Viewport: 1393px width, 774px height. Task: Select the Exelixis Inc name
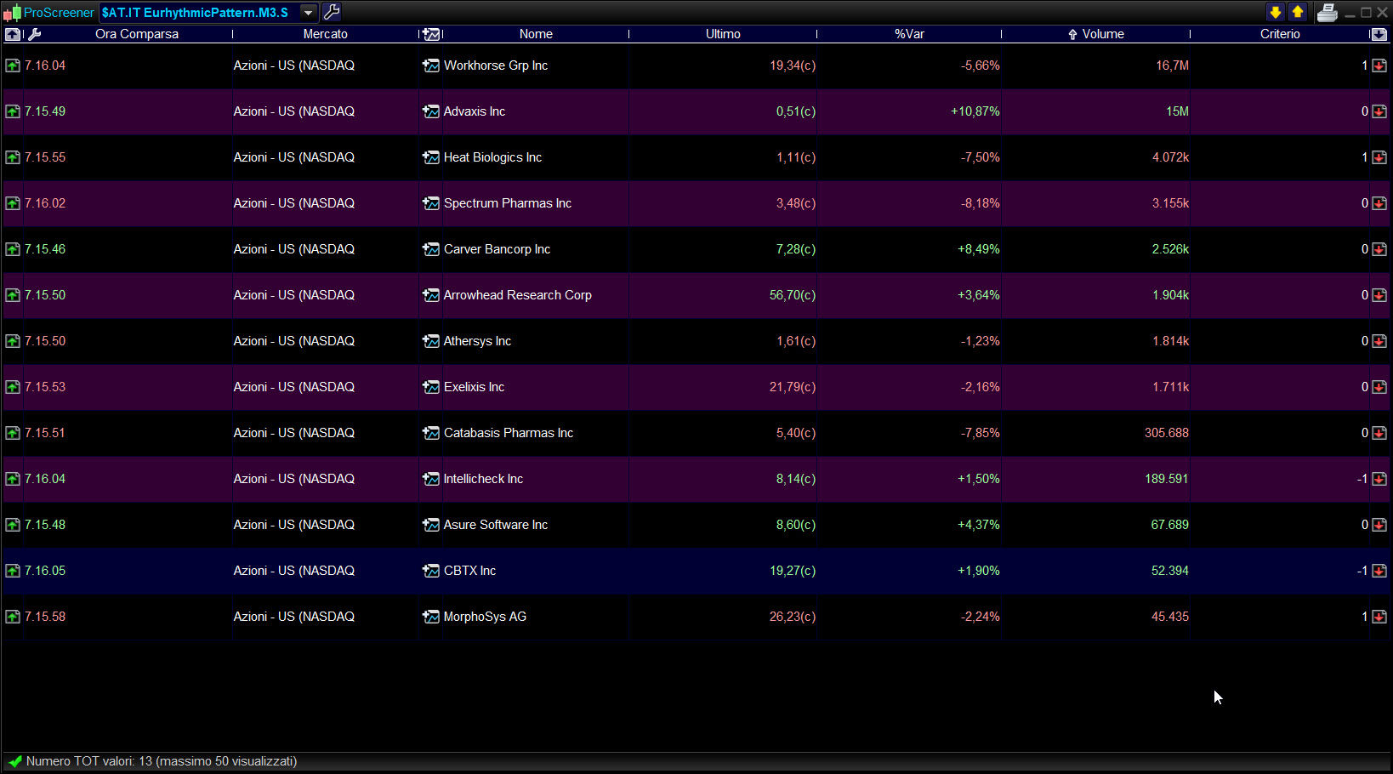(x=475, y=387)
